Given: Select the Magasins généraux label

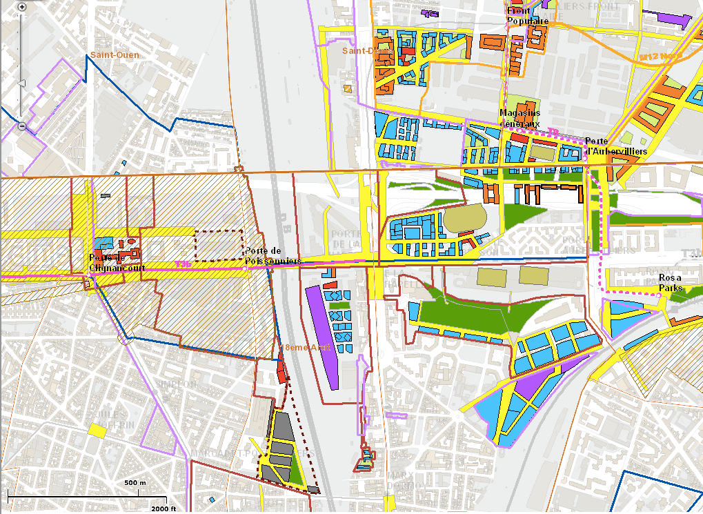Looking at the screenshot, I should (x=520, y=117).
